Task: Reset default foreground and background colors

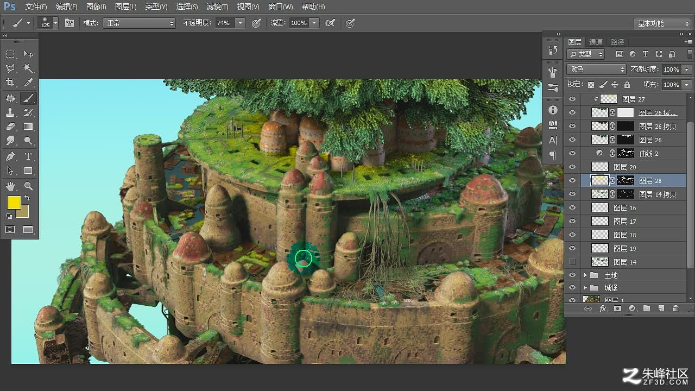Action: tap(9, 216)
